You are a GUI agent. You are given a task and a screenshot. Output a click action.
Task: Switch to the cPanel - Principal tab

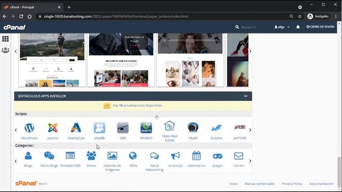tap(32, 7)
